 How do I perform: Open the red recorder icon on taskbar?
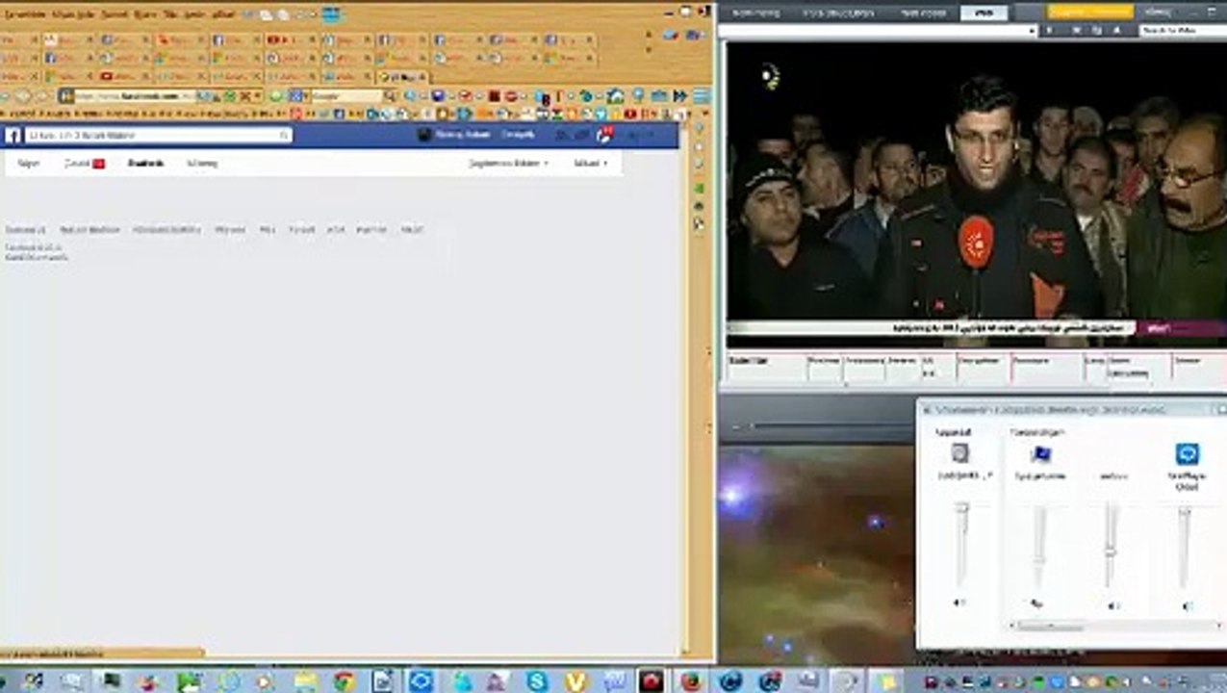[652, 681]
